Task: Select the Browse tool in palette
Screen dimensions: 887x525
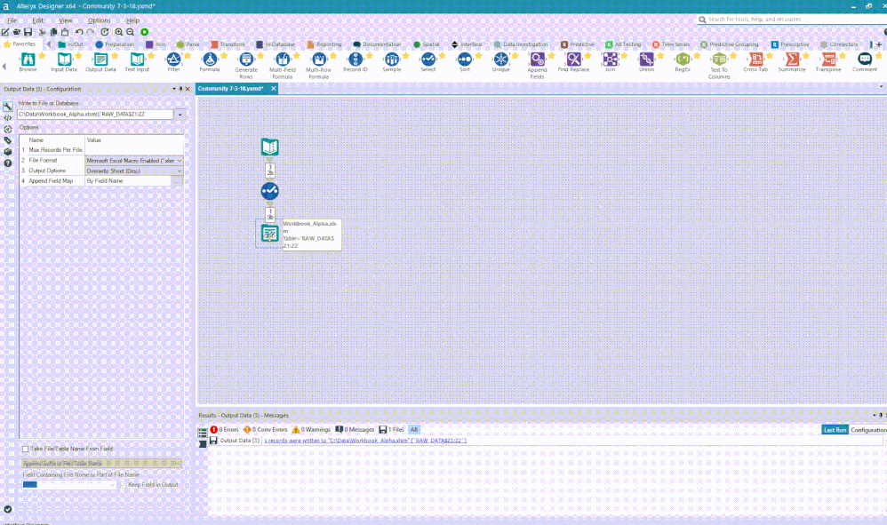Action: pyautogui.click(x=28, y=62)
